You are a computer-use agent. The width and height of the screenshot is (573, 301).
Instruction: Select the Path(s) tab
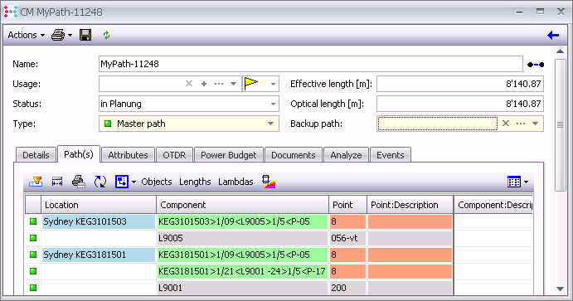(x=79, y=154)
